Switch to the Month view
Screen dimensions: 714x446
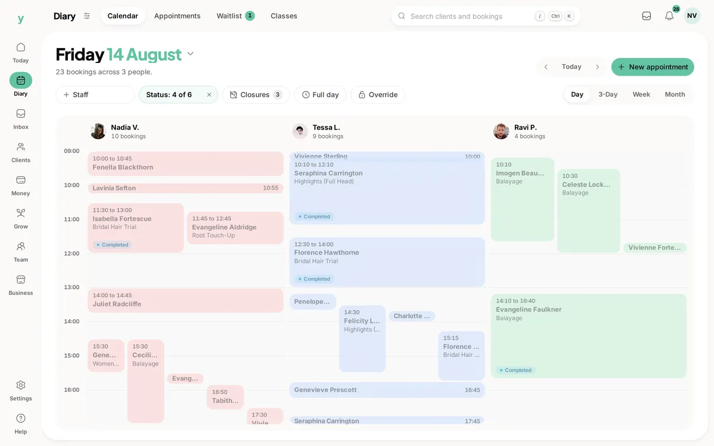click(x=675, y=95)
